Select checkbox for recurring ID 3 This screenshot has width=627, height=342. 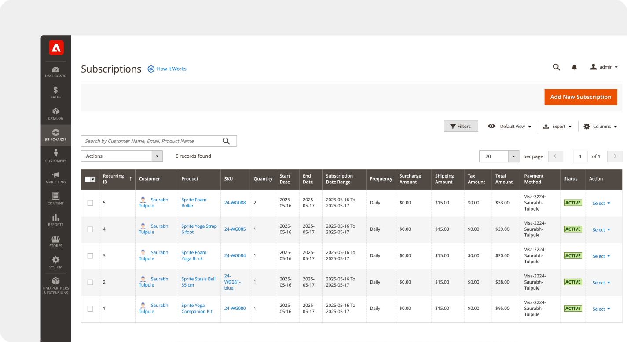[x=90, y=256]
